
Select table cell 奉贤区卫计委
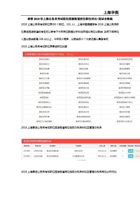44,78
